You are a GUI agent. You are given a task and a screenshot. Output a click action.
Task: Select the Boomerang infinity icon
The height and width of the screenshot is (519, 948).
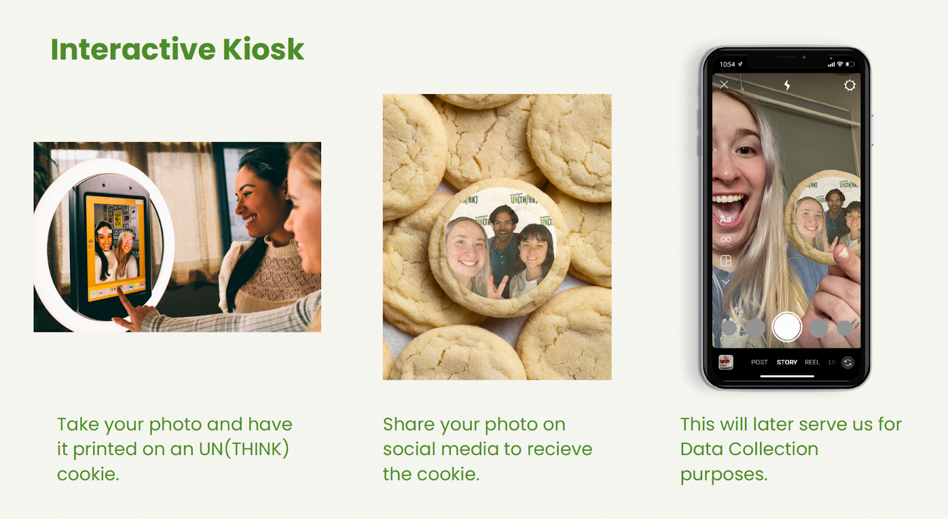click(x=726, y=239)
